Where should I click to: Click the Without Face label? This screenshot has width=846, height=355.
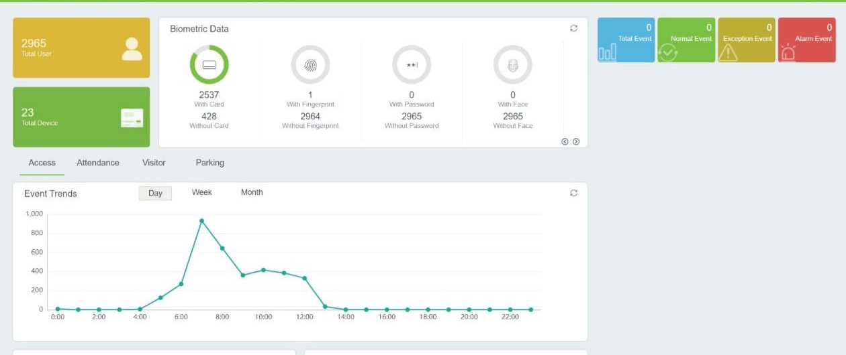(513, 126)
